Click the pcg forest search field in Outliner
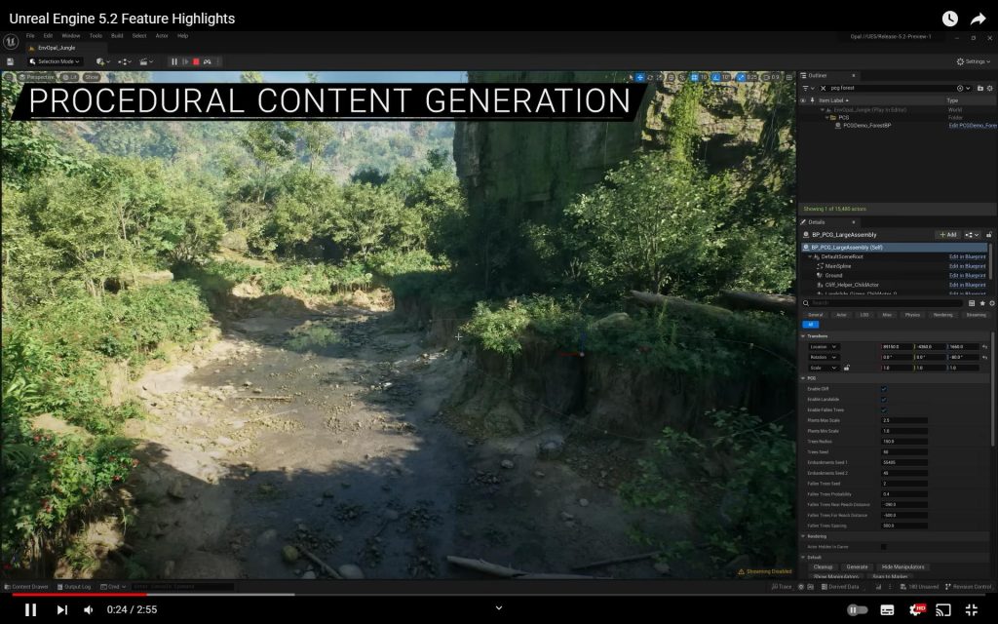998x624 pixels. (x=877, y=87)
